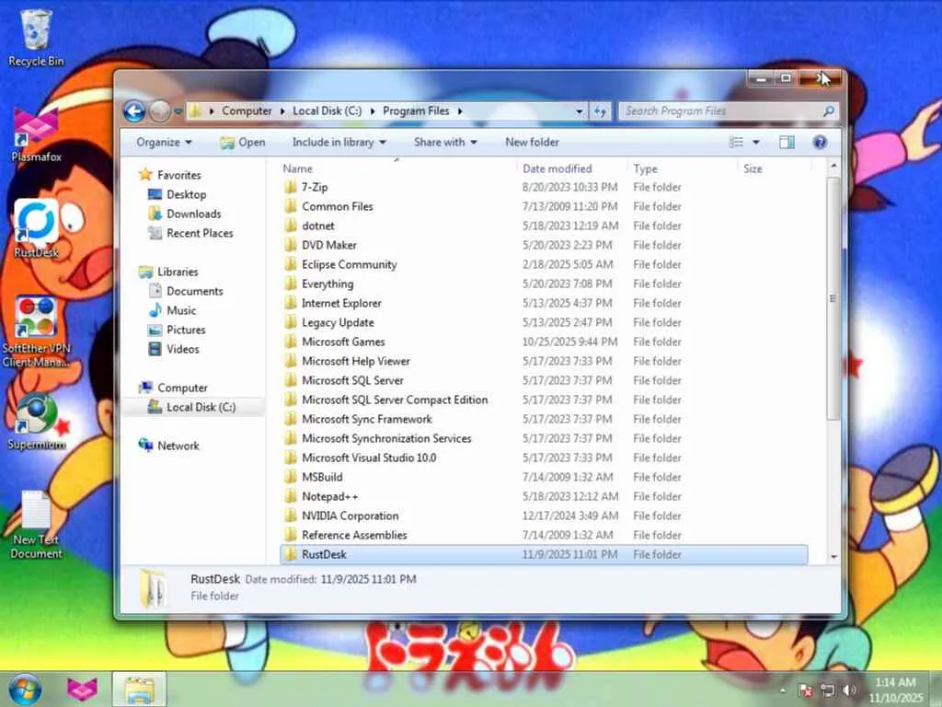Click the Open toolbar button

(243, 143)
